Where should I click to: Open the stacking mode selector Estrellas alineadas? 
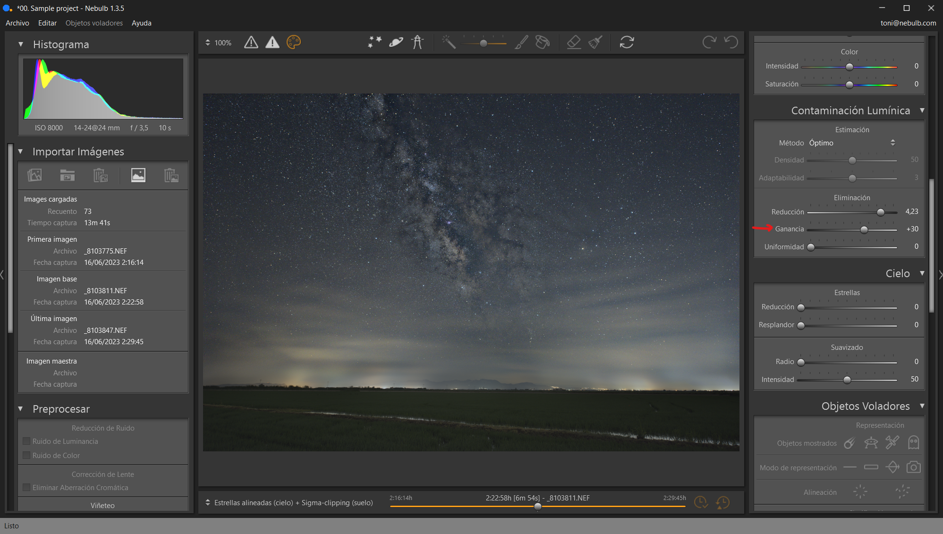289,502
